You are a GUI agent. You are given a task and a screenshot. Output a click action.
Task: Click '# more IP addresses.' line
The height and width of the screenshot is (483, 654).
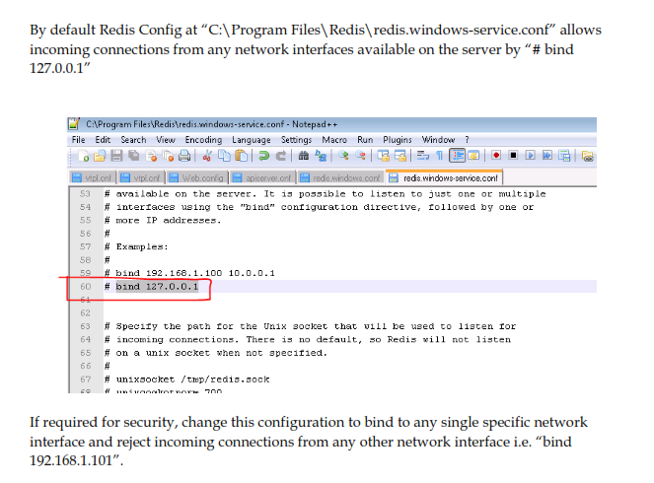pos(163,220)
